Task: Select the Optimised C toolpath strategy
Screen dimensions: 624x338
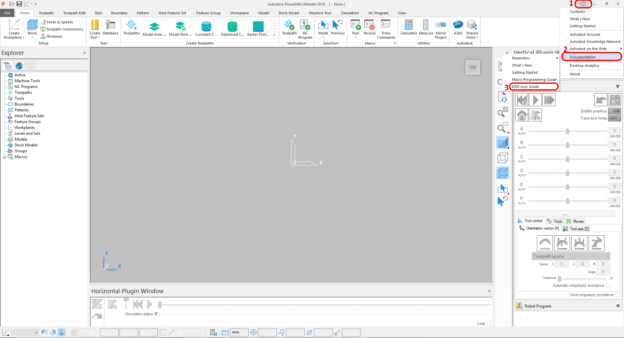Action: click(x=232, y=29)
